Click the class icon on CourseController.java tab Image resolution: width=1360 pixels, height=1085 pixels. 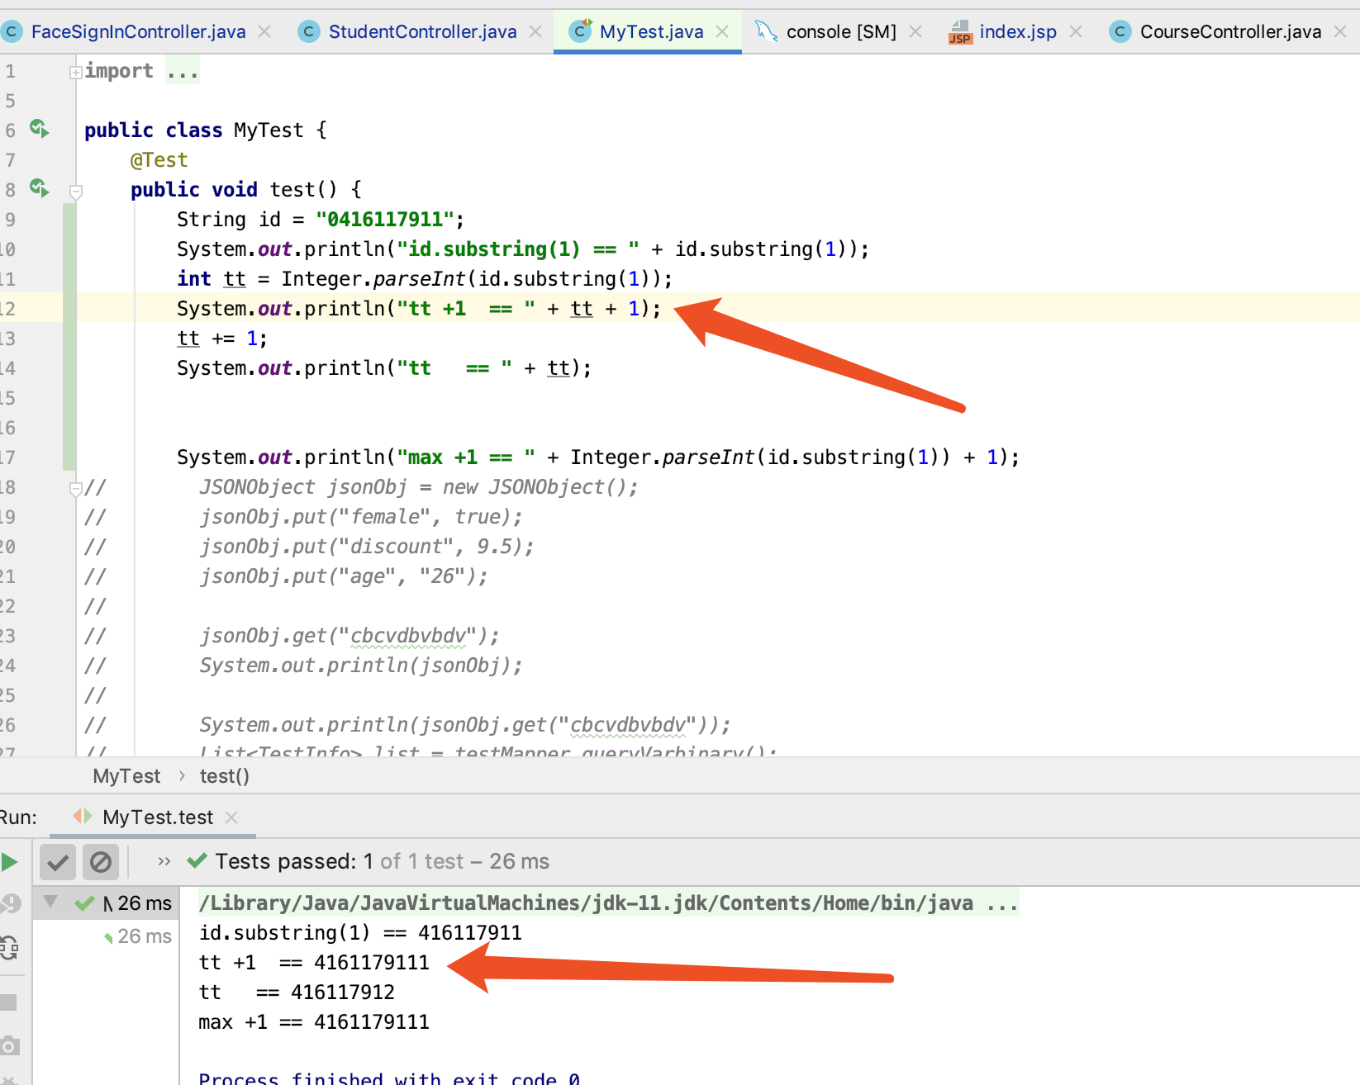point(1120,31)
